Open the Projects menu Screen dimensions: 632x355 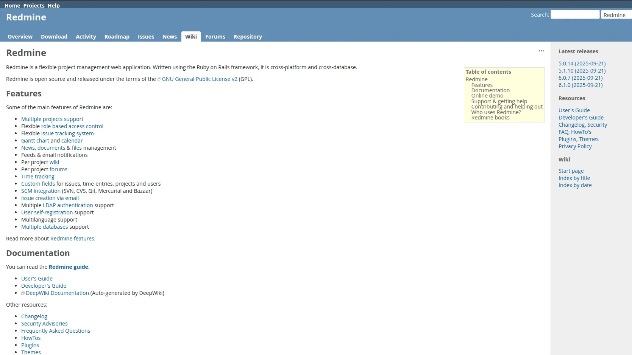click(34, 5)
